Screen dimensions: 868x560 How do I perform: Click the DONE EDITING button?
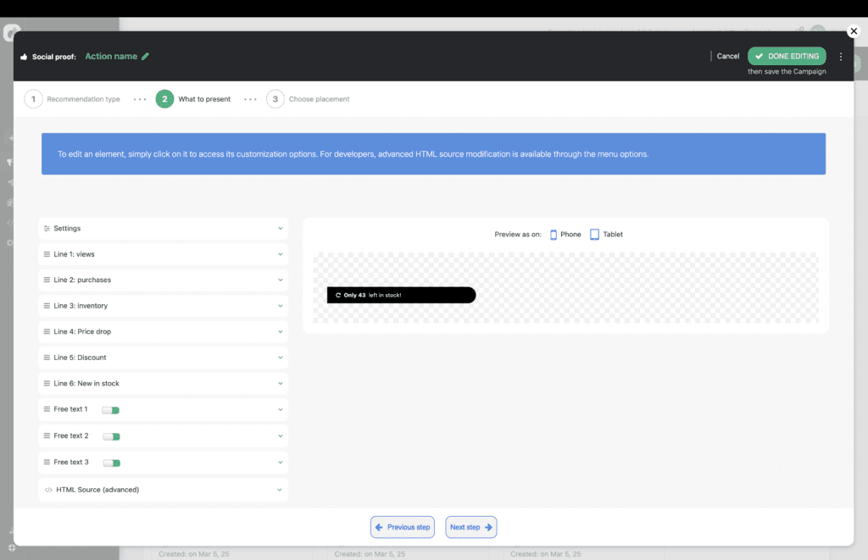tap(786, 56)
